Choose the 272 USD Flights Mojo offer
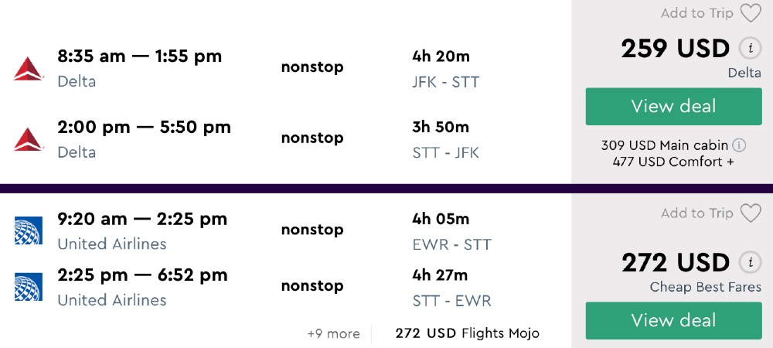The height and width of the screenshot is (348, 773). click(467, 334)
